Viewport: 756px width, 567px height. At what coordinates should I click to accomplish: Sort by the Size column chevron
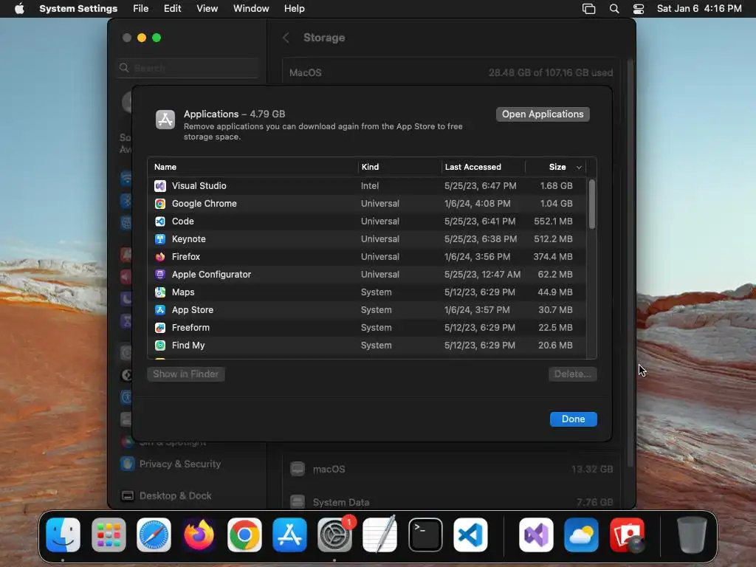click(x=579, y=168)
